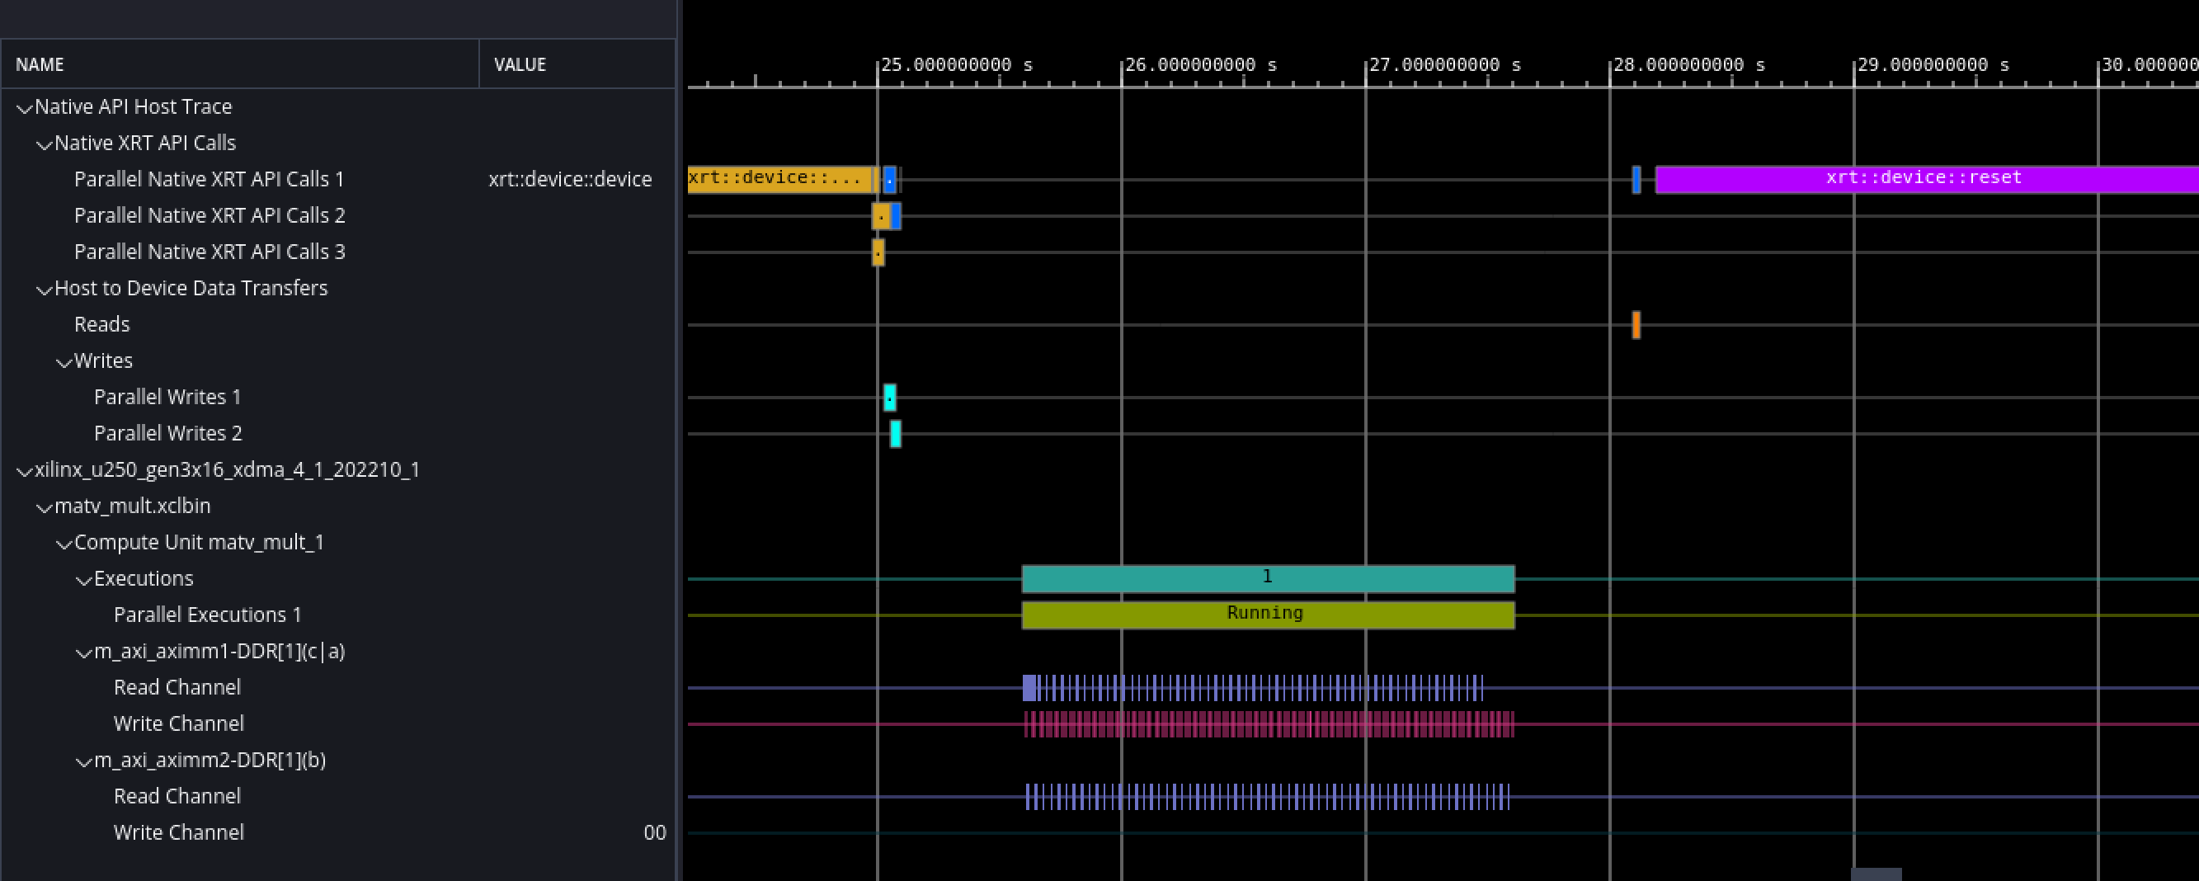This screenshot has height=881, width=2199.
Task: Collapse matv_mult.xclbin node
Action: click(x=45, y=508)
